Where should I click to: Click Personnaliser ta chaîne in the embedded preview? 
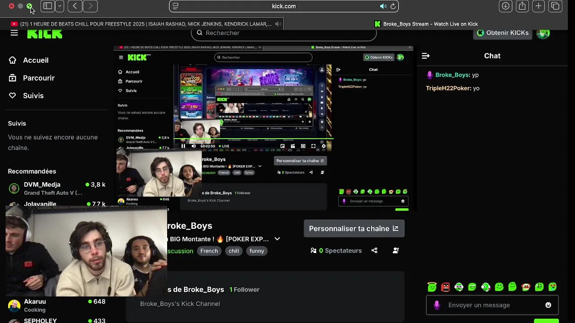(300, 161)
